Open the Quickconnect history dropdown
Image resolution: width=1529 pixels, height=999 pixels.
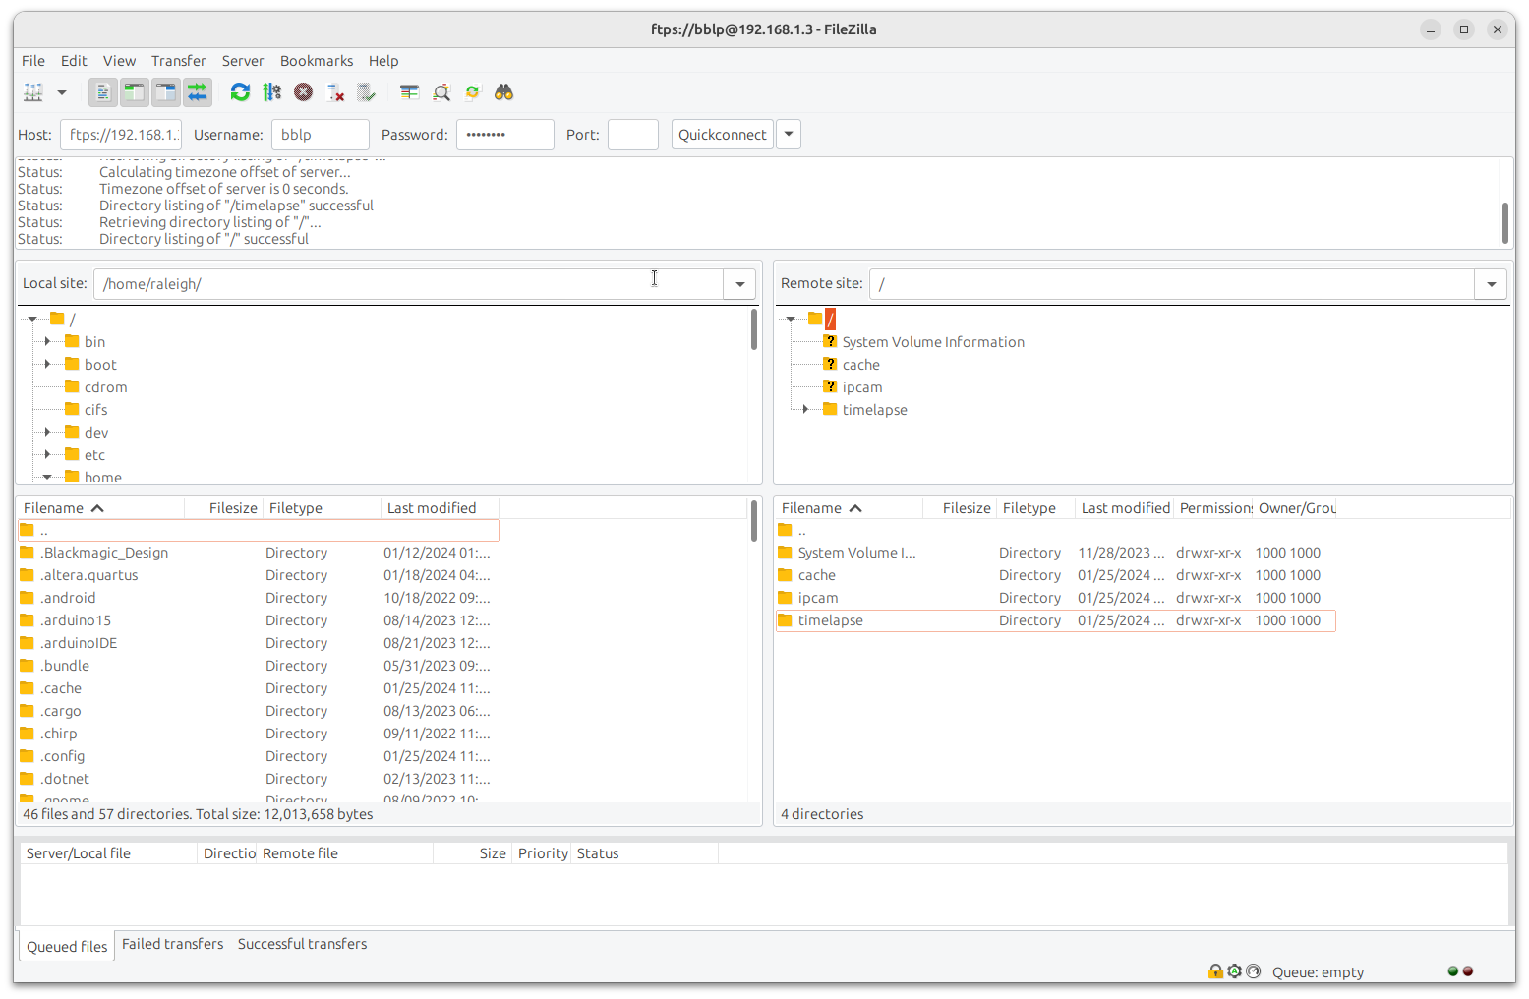click(x=788, y=134)
